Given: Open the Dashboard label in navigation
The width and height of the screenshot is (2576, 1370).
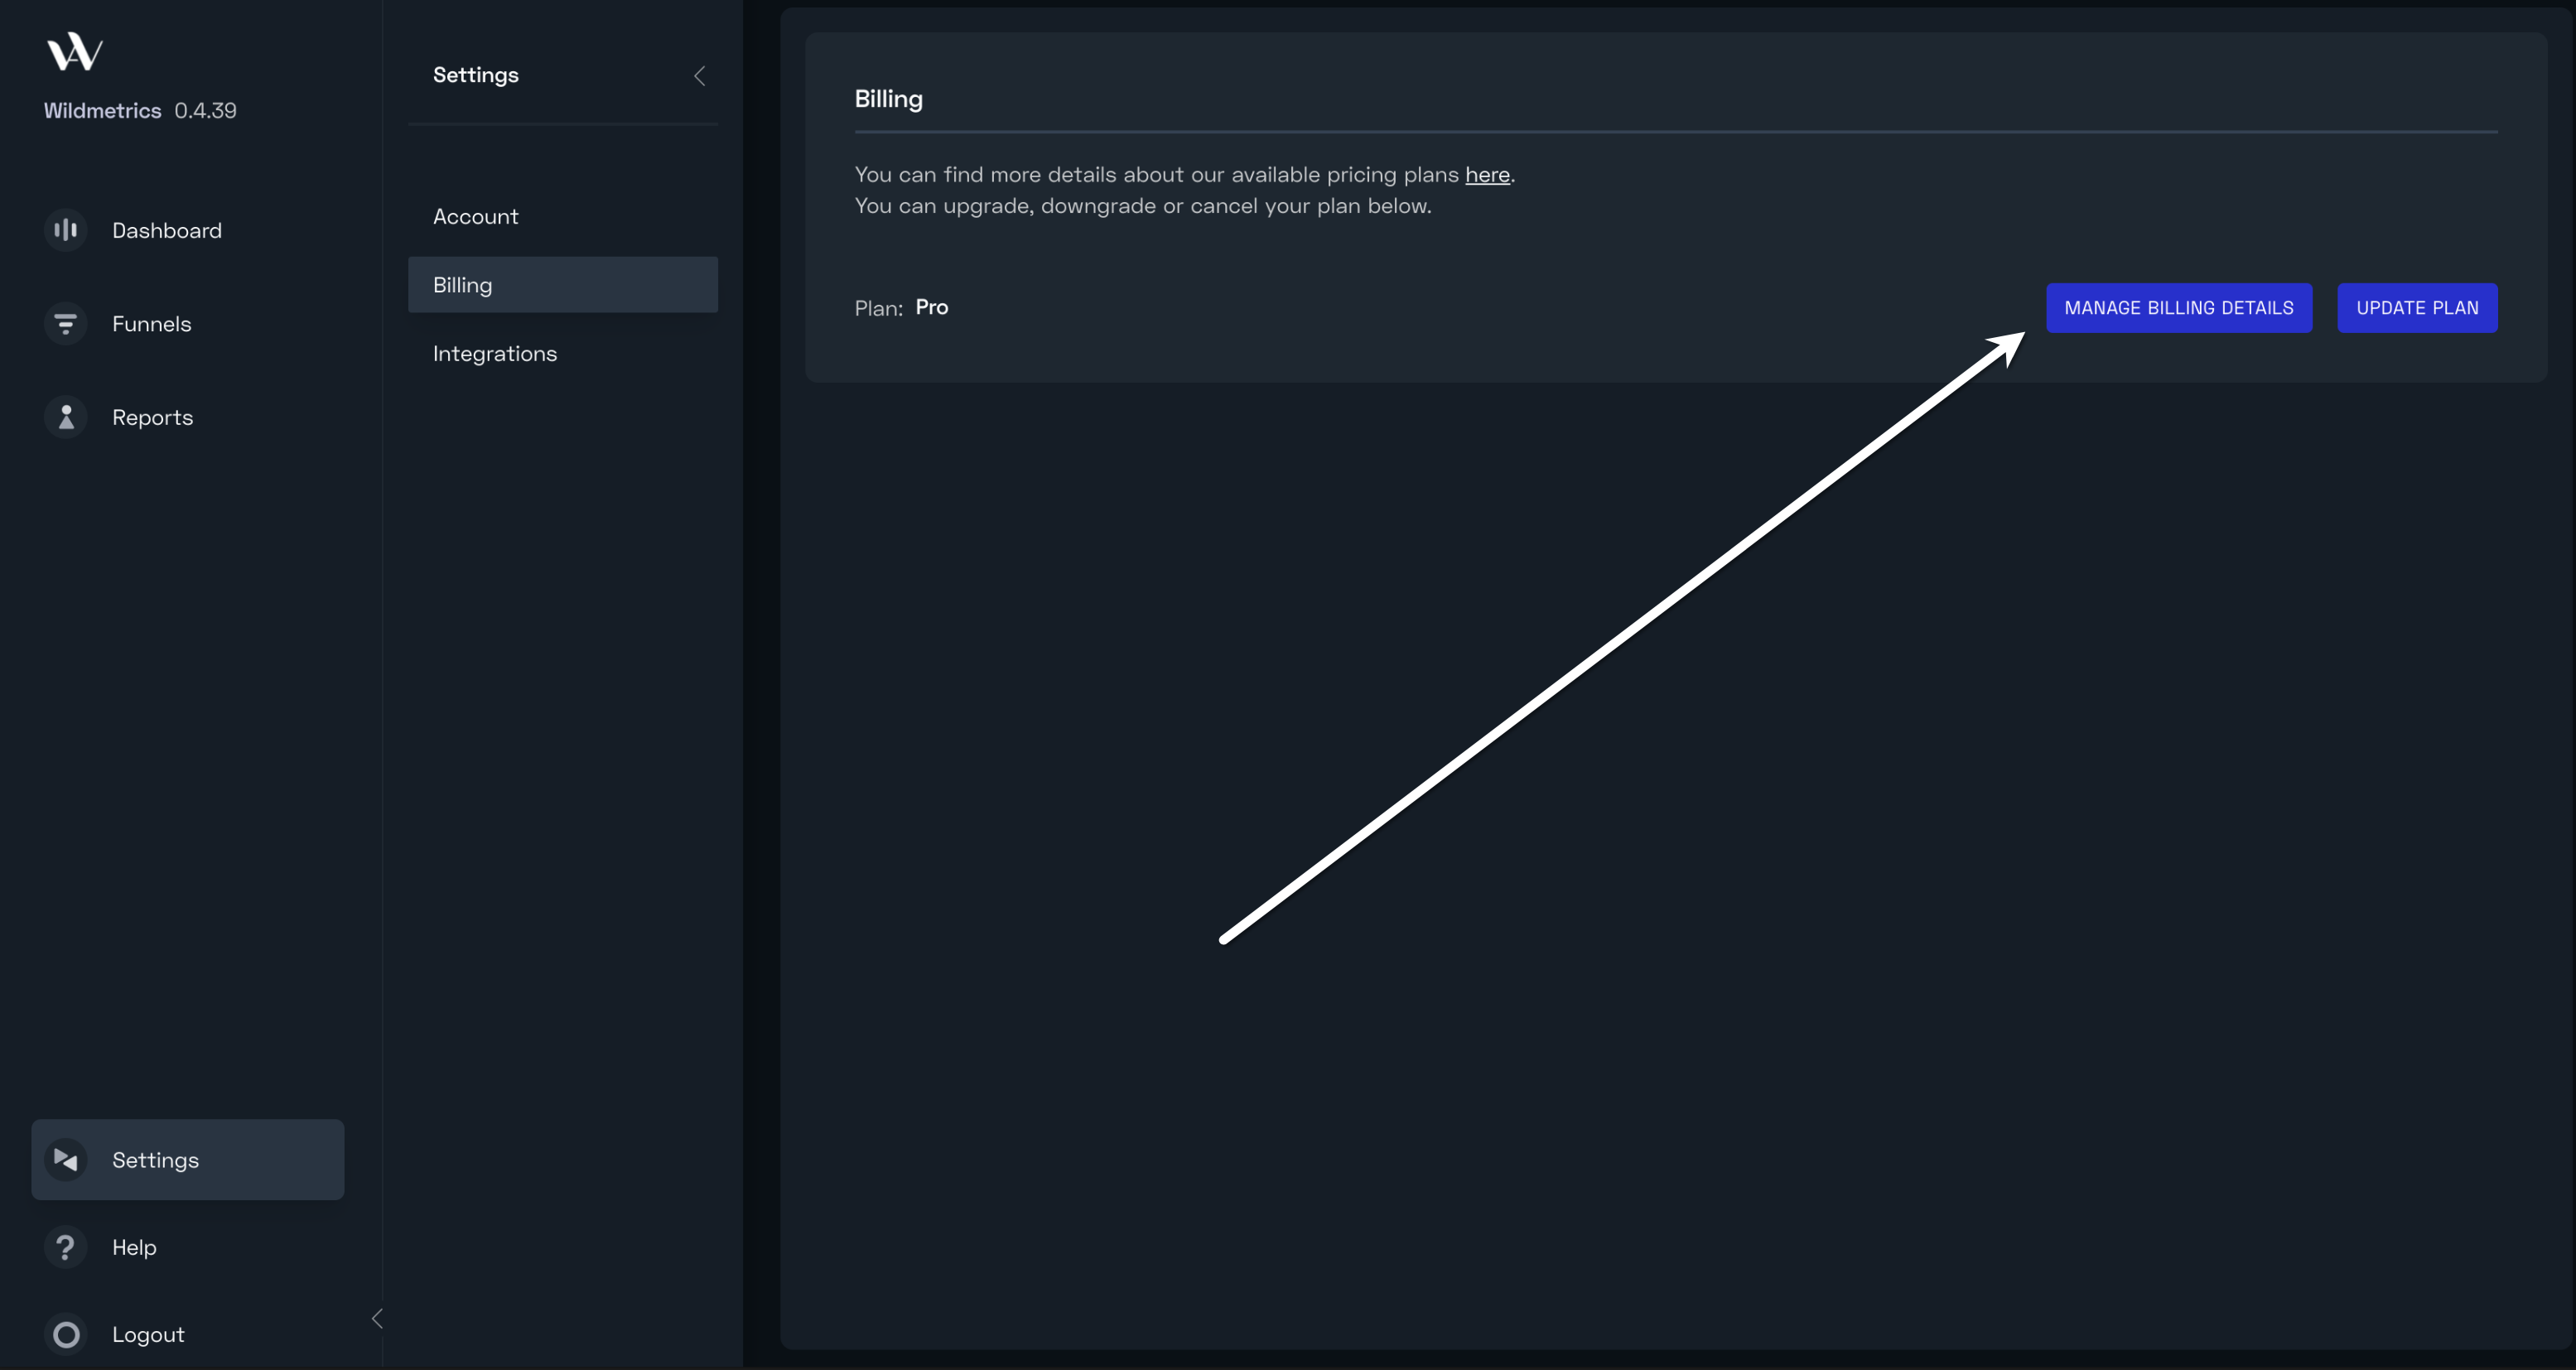Looking at the screenshot, I should coord(167,231).
